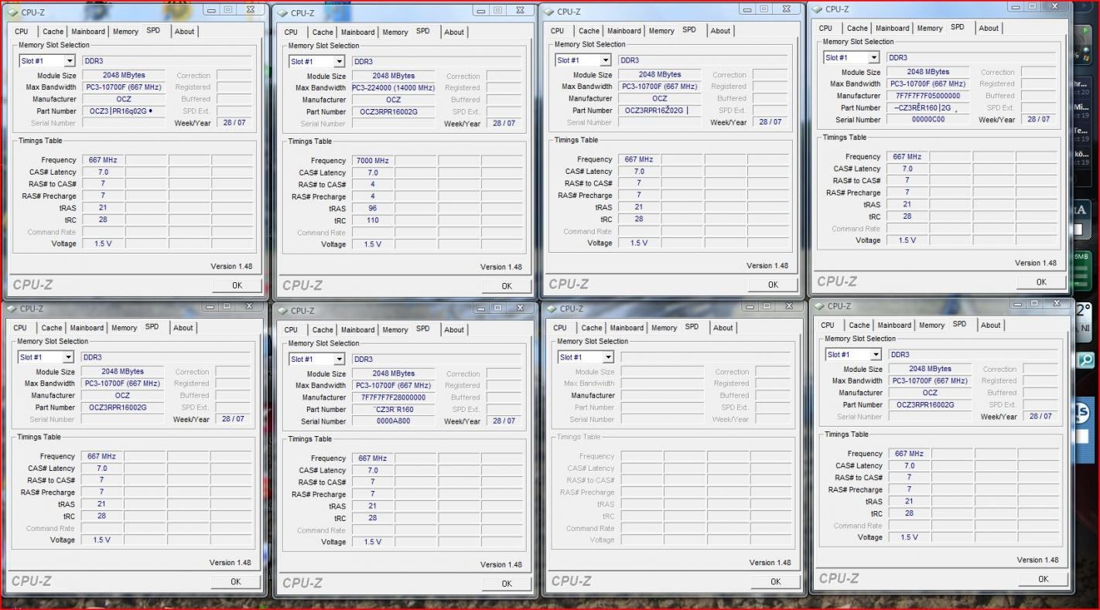
Task: Expand the Slot #1 combo box in the OCZ3|PR16q02G window
Action: coord(70,61)
